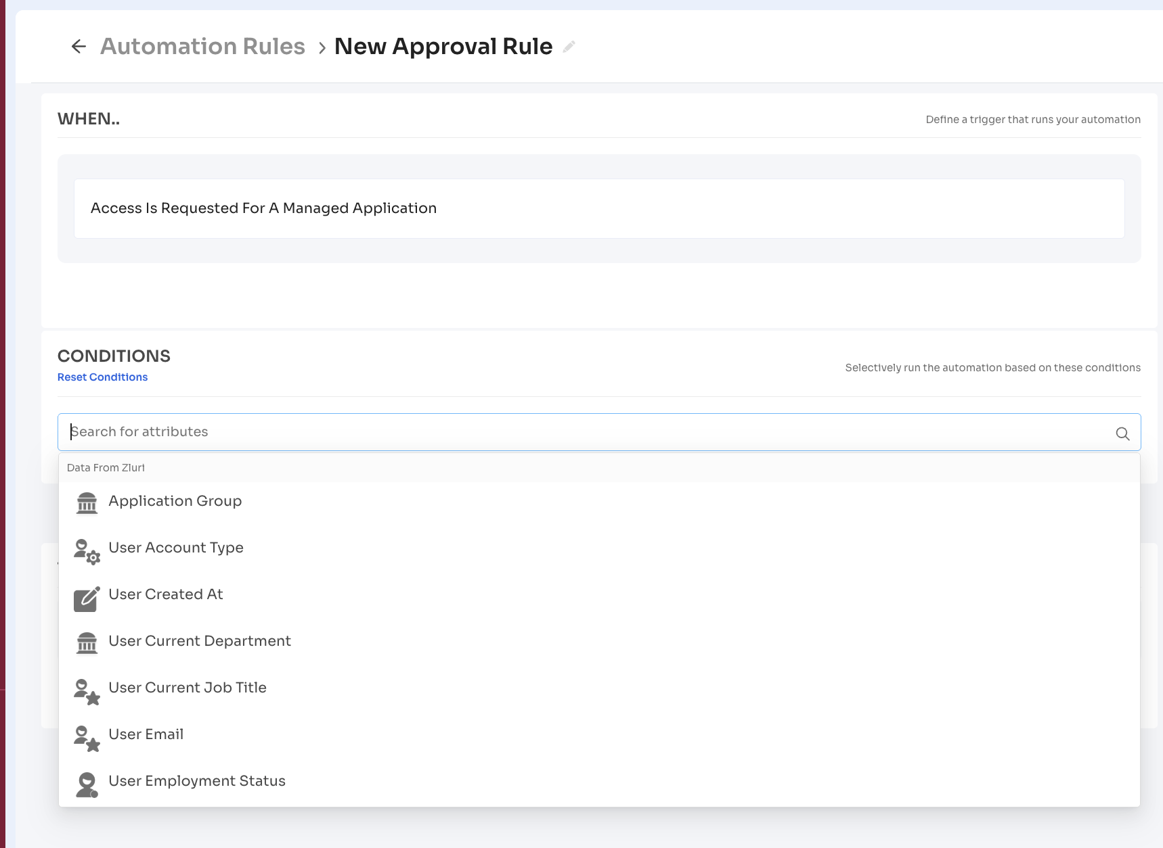The image size is (1163, 848).
Task: Click the User Employment Status person icon
Action: [87, 784]
